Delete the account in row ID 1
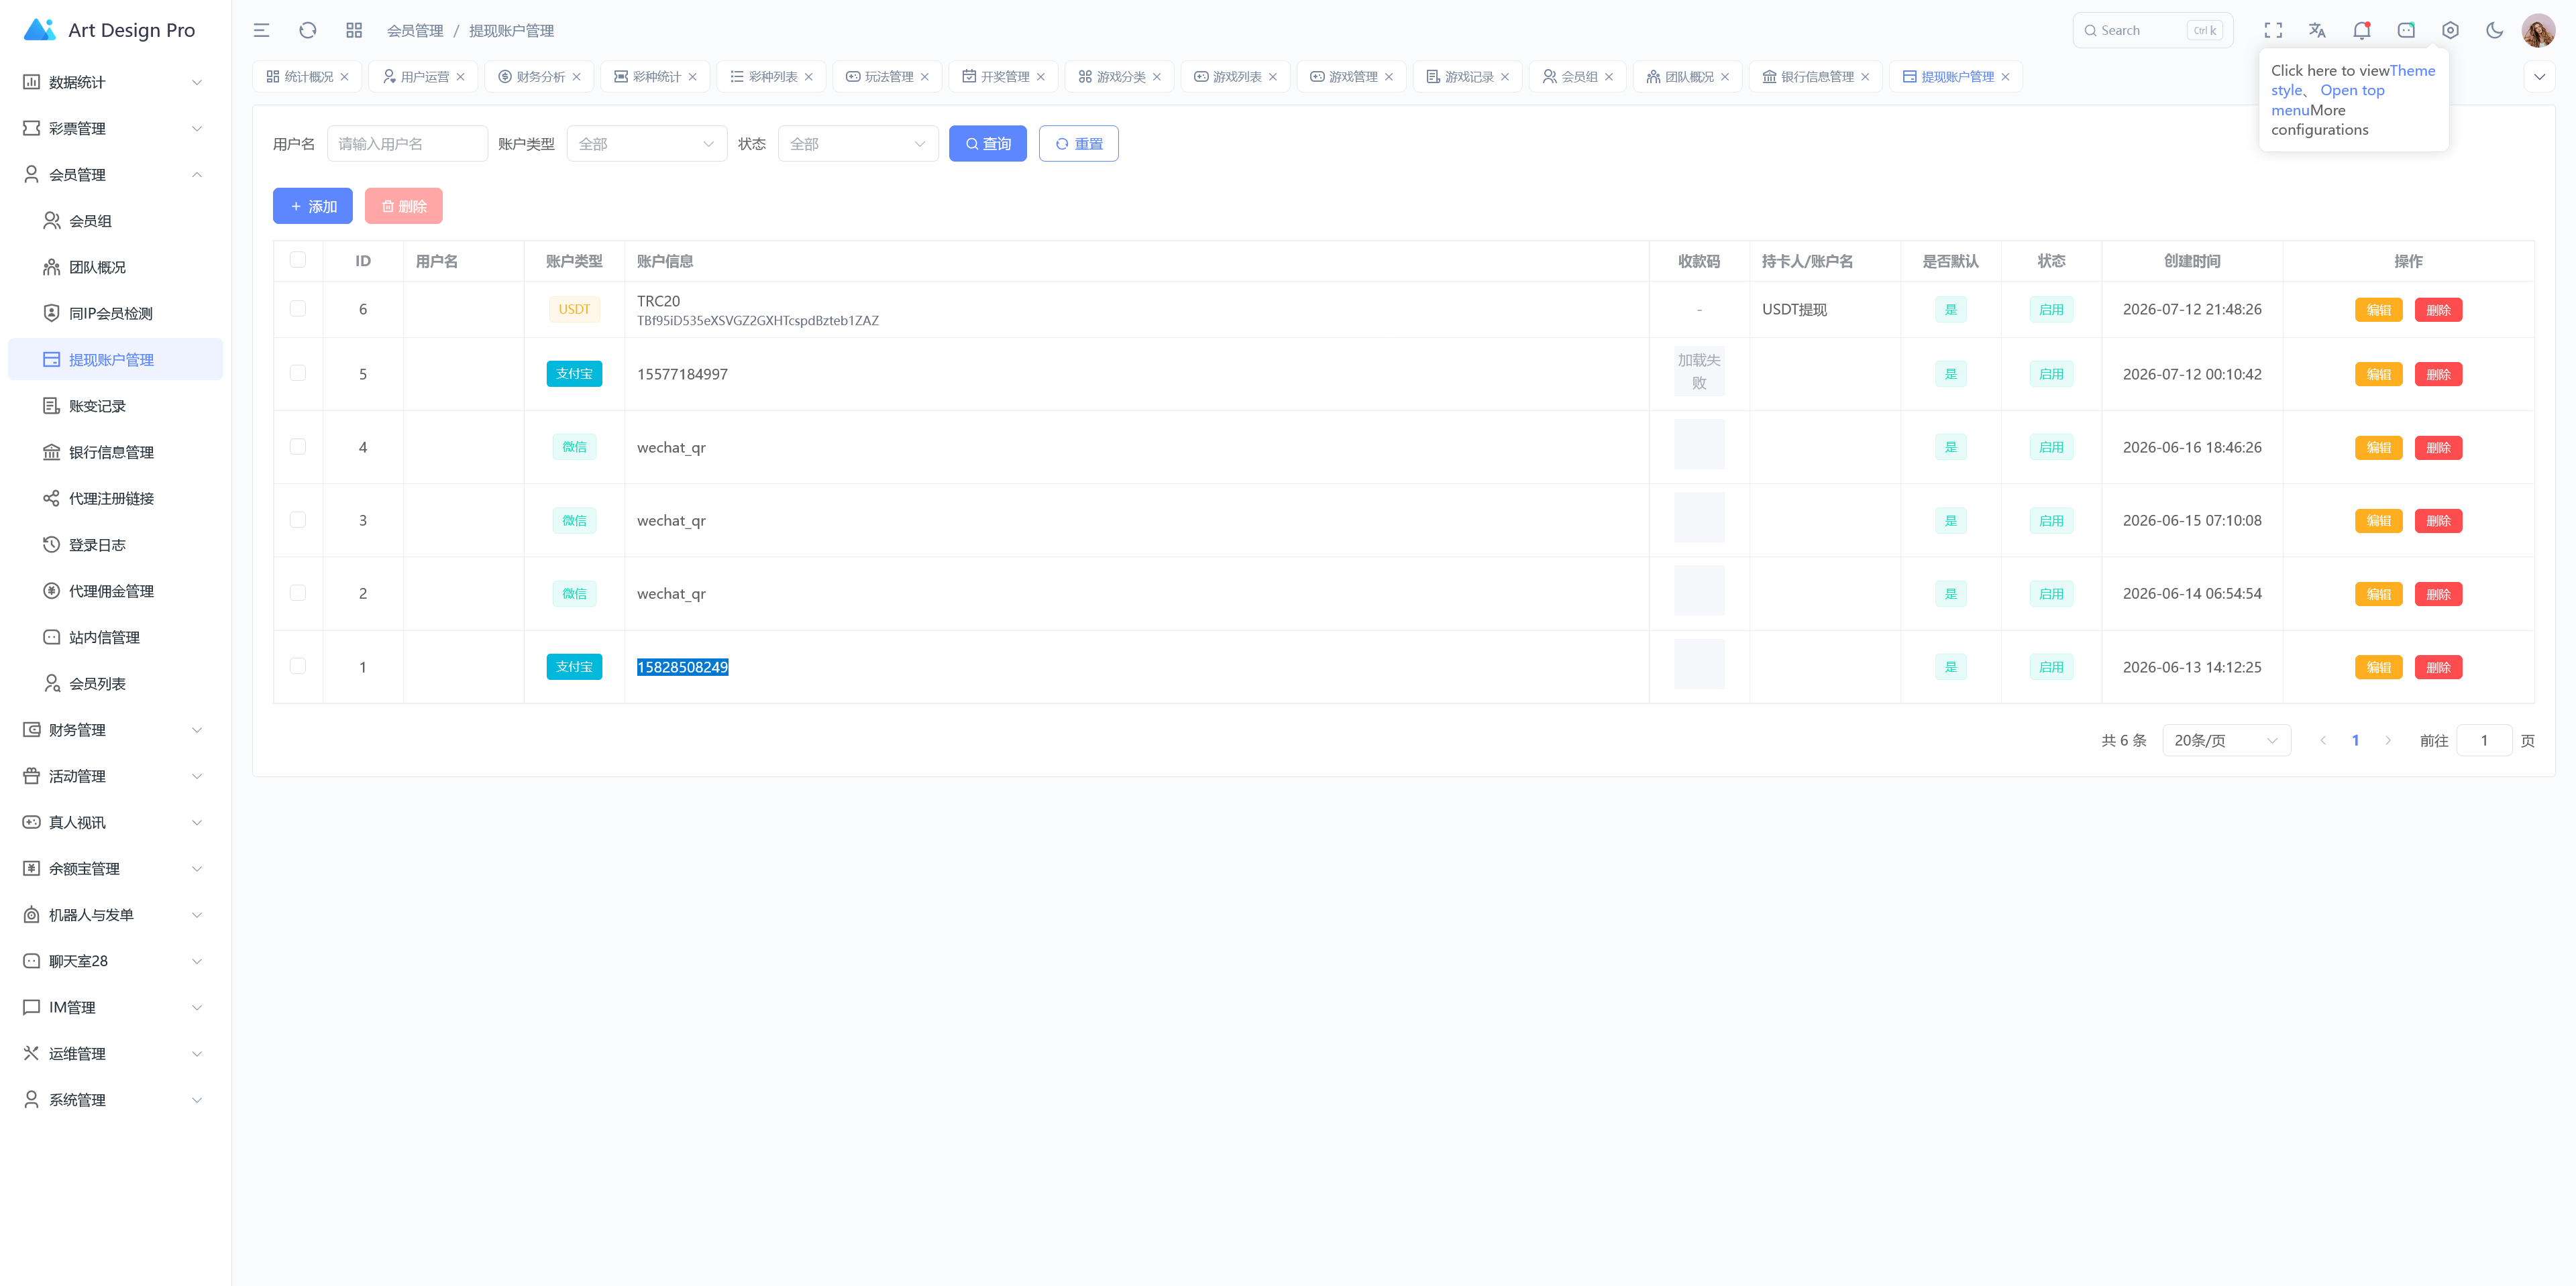The height and width of the screenshot is (1286, 2576). 2438,668
